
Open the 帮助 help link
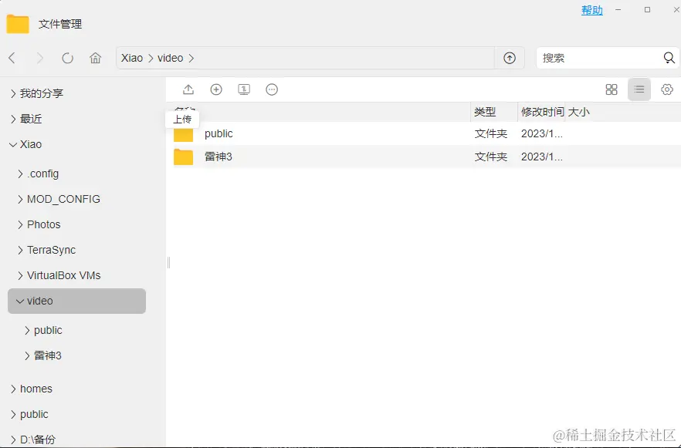click(592, 10)
